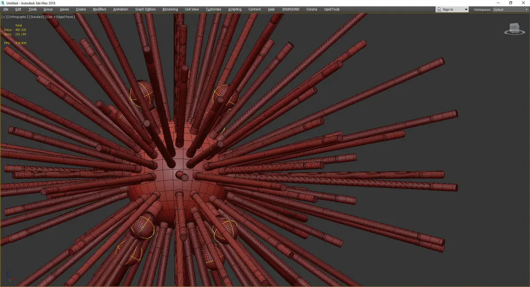Open the Workspaces Default dropdown
Image resolution: width=530 pixels, height=287 pixels.
click(510, 9)
